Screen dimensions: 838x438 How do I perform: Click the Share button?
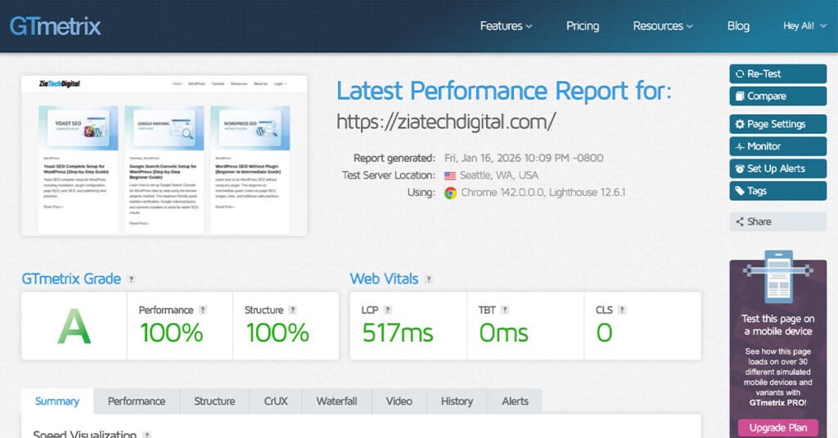click(x=777, y=221)
